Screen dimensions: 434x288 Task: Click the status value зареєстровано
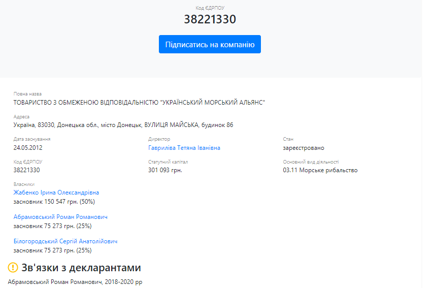[x=303, y=148]
